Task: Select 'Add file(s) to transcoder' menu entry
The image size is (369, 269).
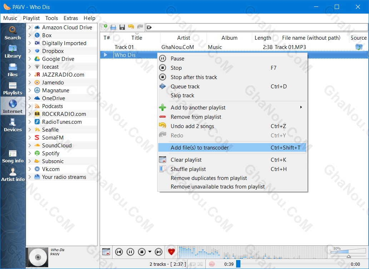Action: (200, 148)
